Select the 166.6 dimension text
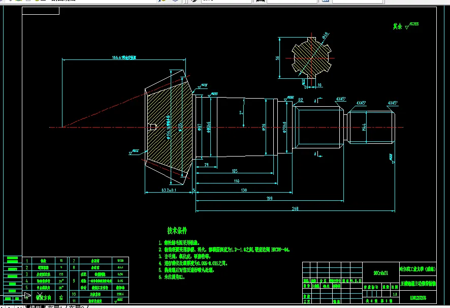This screenshot has height=308, width=450. click(124, 57)
